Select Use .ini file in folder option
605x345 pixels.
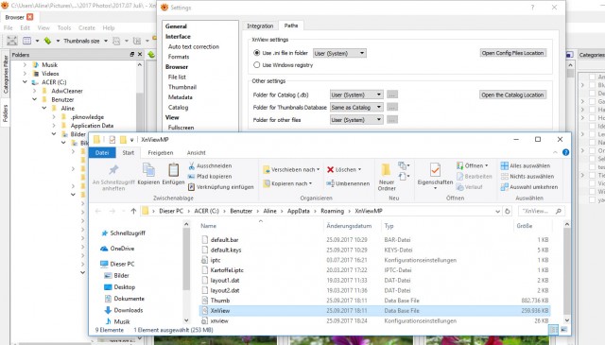pos(256,53)
